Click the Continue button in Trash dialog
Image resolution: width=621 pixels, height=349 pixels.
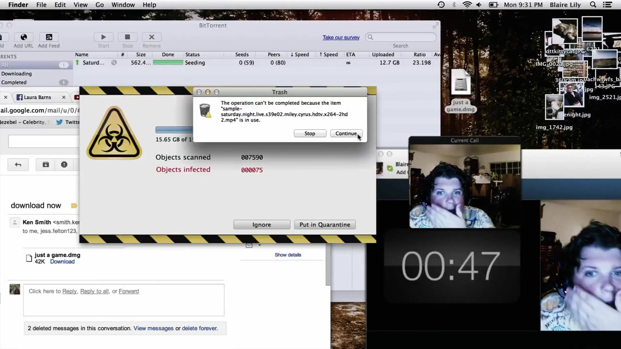click(x=346, y=133)
